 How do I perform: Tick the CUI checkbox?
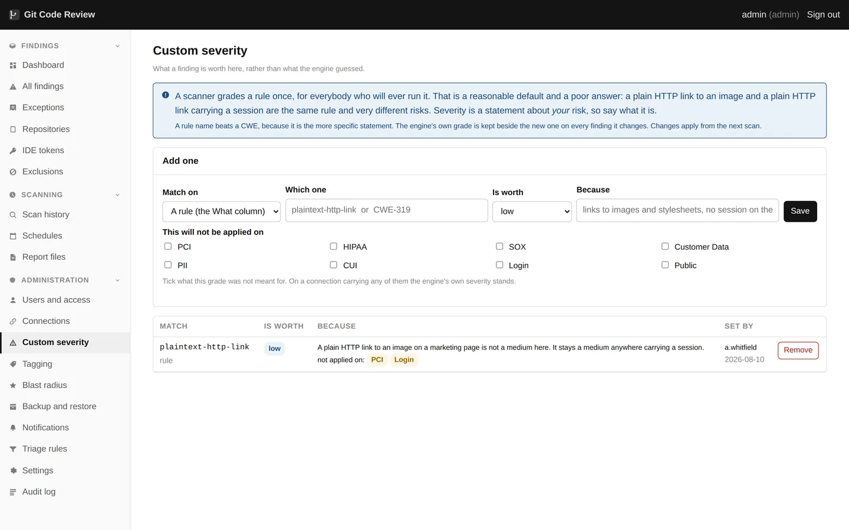point(334,265)
